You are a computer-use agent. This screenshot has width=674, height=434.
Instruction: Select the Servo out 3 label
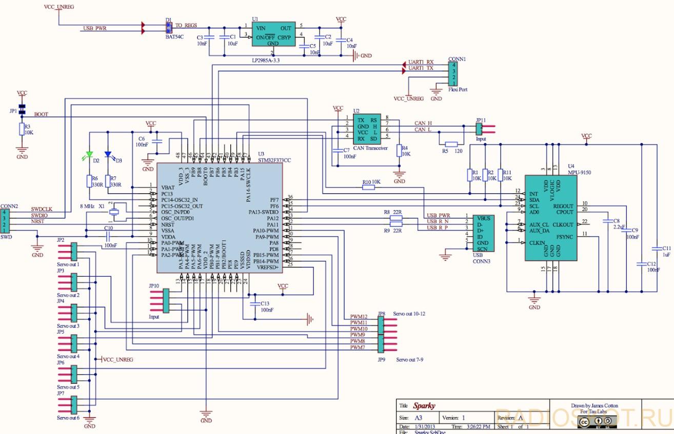click(x=68, y=326)
